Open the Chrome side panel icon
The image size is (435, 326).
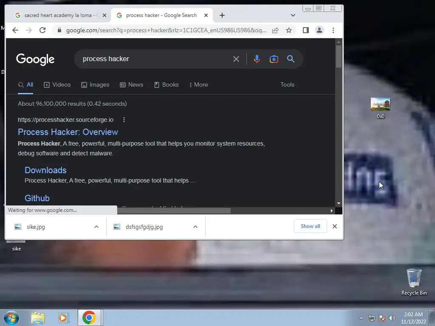[306, 30]
